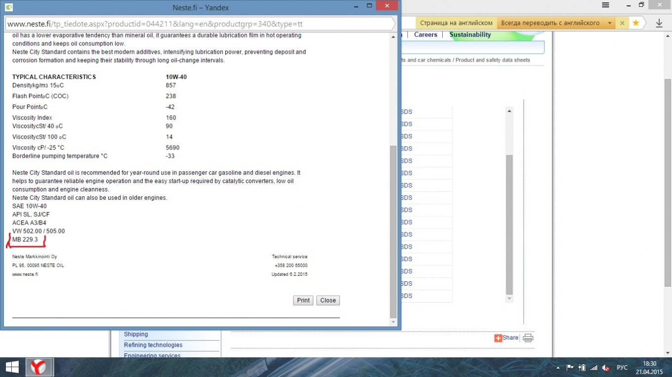Show hidden tray icons arrow
Screen dimensions: 672x377
pyautogui.click(x=558, y=368)
